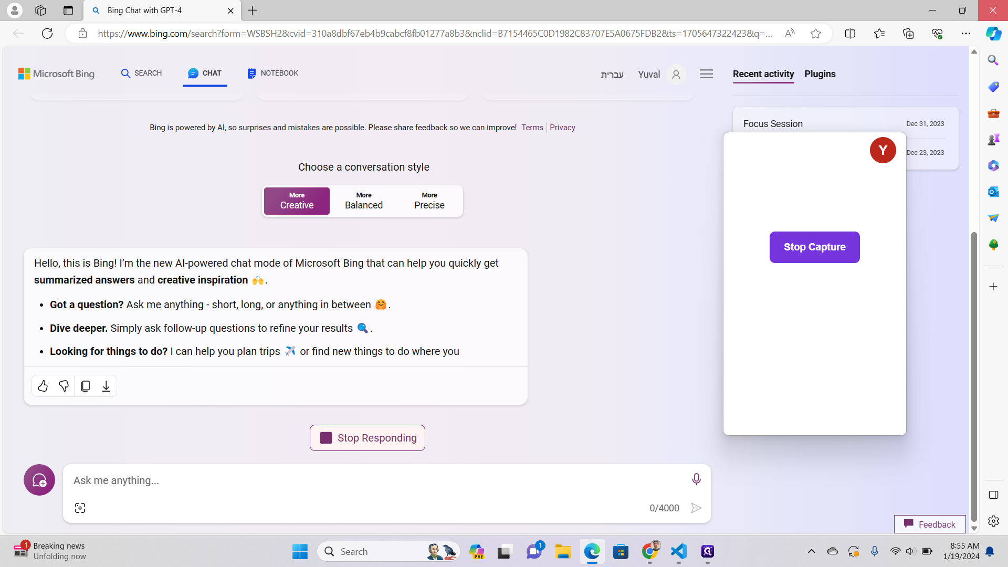Open Visual Studio Code from taskbar
The width and height of the screenshot is (1008, 567).
coord(678,551)
